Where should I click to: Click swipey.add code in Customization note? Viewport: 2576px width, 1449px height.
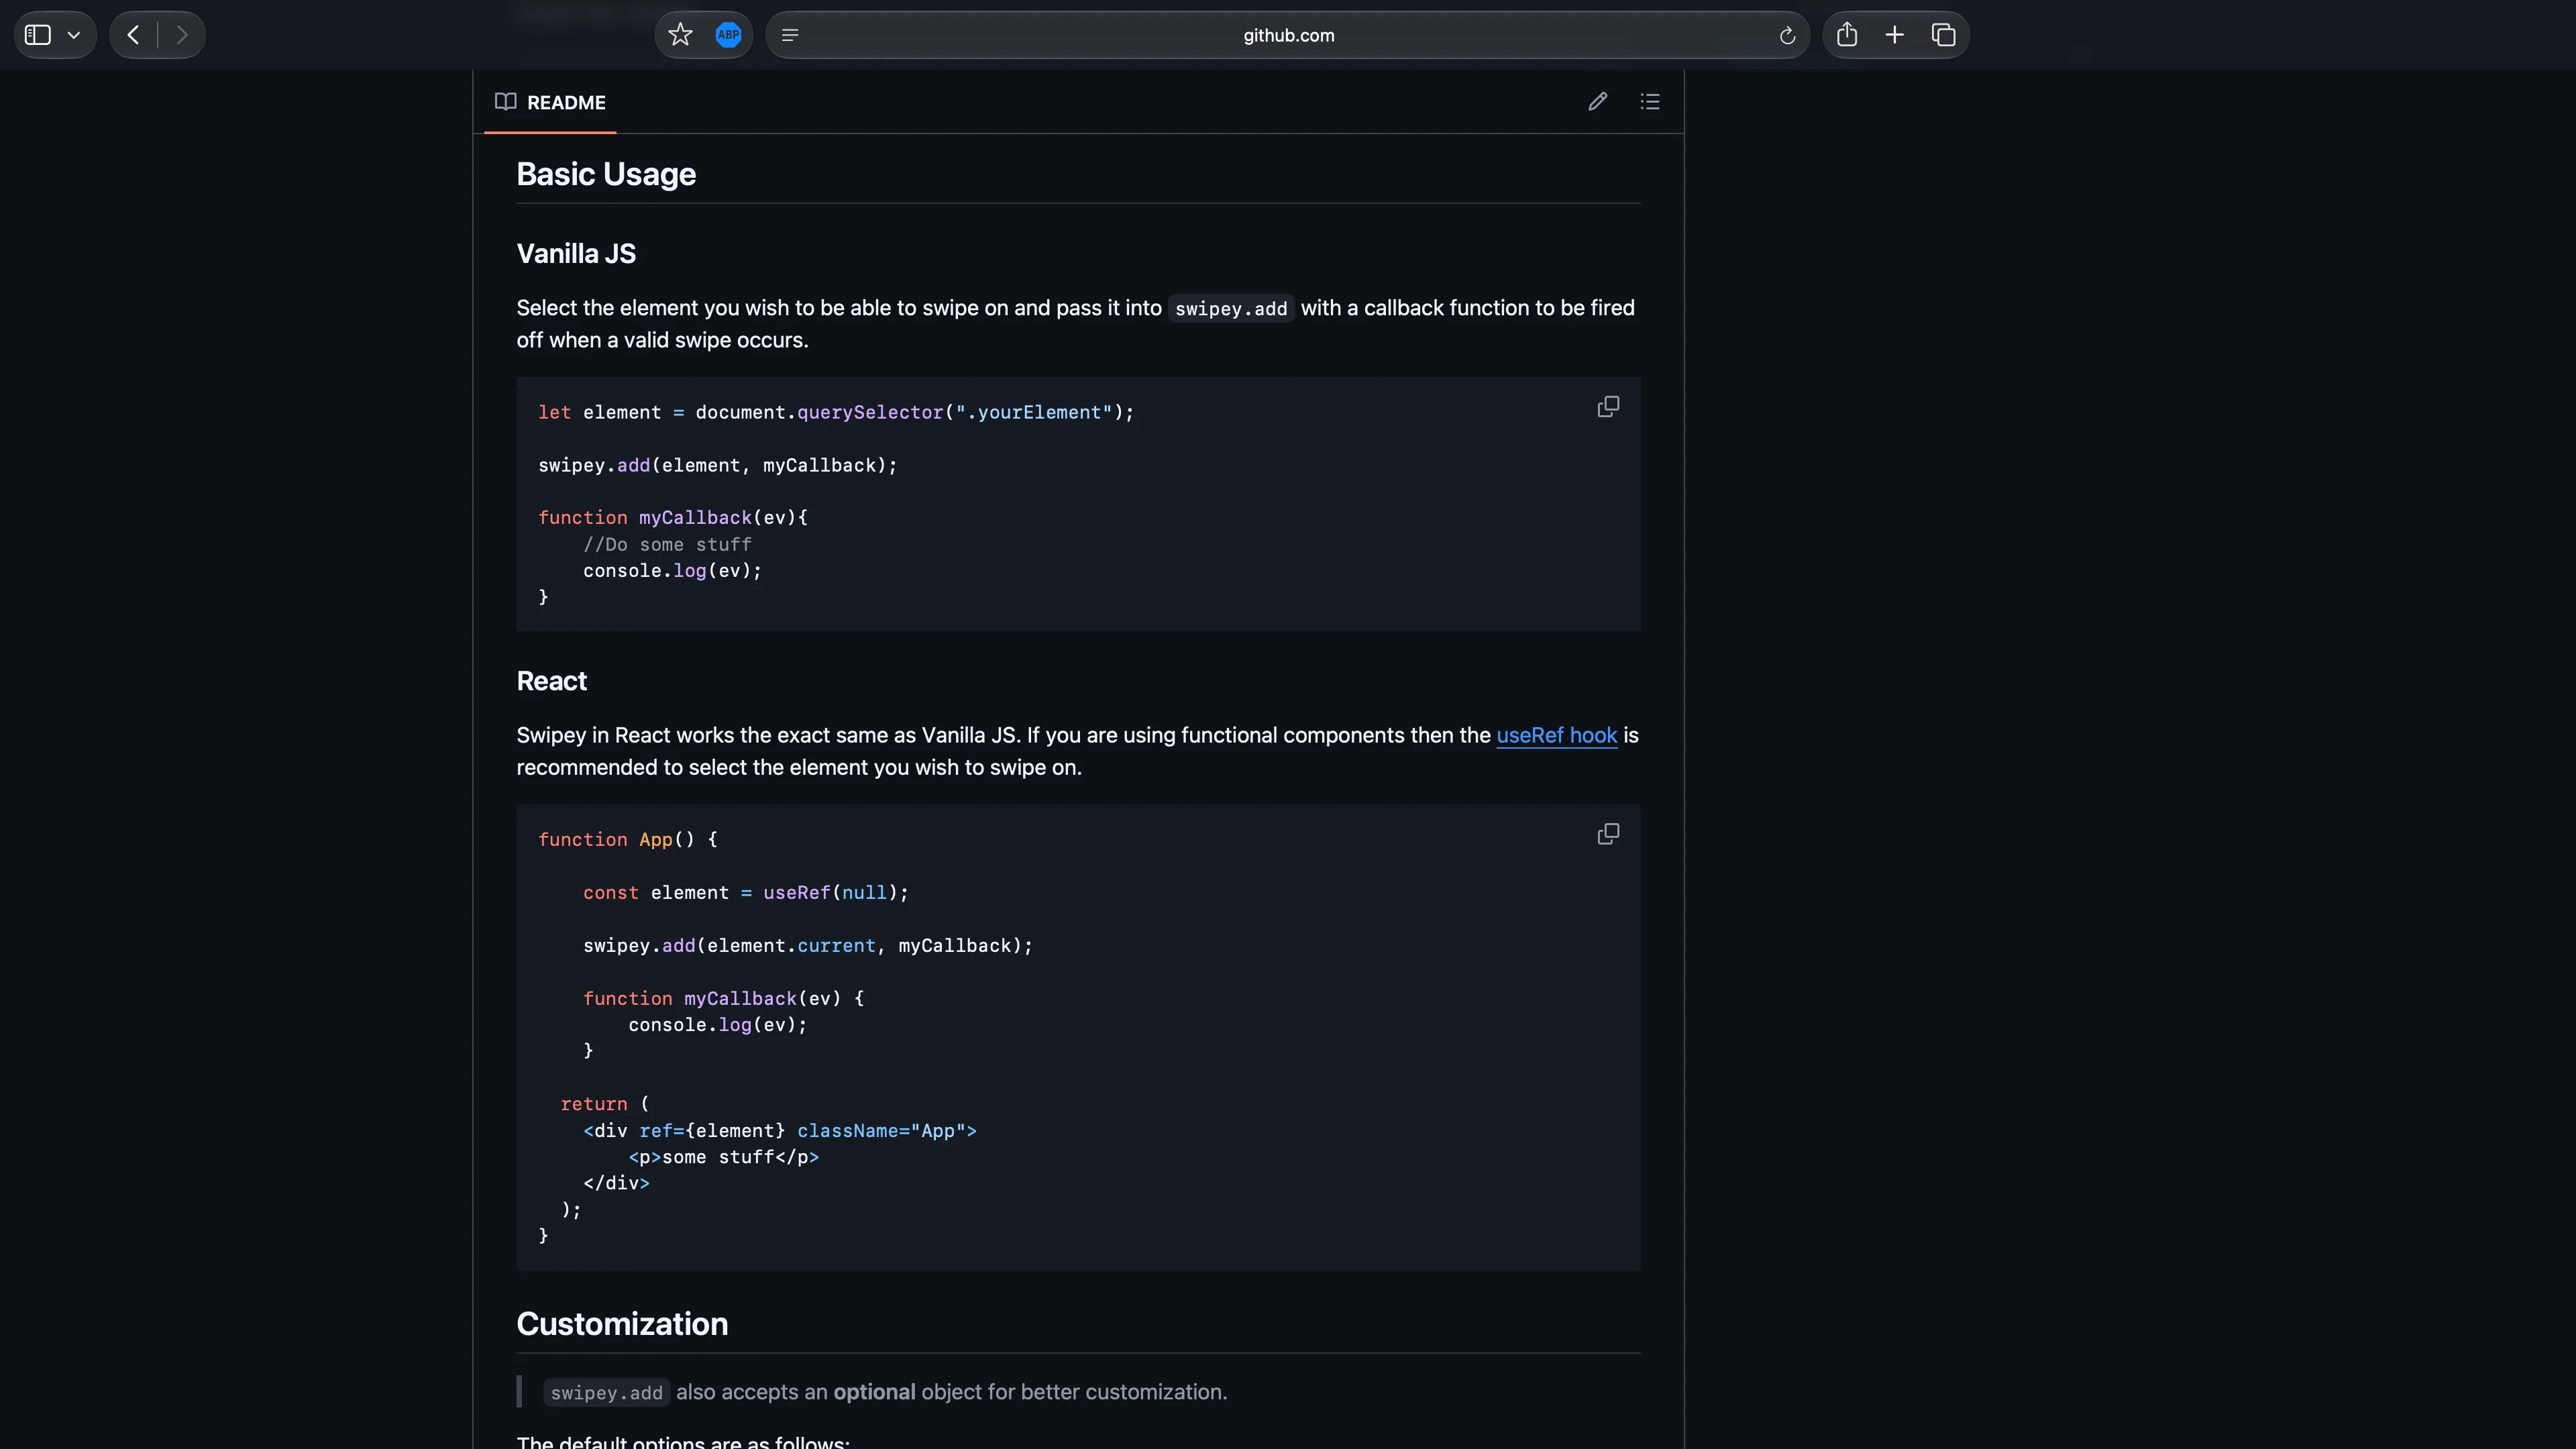point(606,1393)
